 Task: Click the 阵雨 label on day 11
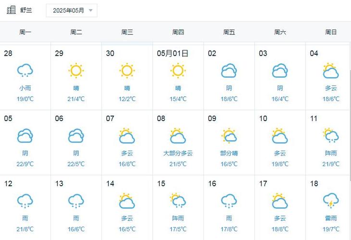click(x=331, y=153)
